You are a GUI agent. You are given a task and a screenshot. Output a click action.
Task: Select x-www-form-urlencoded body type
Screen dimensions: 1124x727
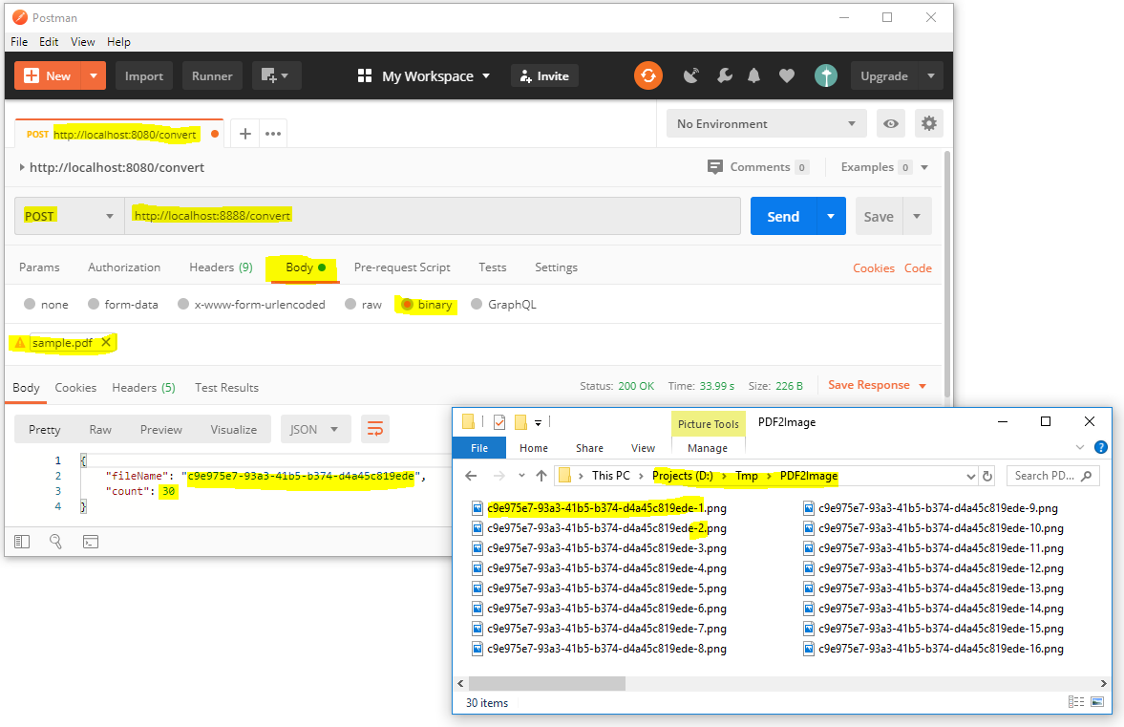coord(183,304)
